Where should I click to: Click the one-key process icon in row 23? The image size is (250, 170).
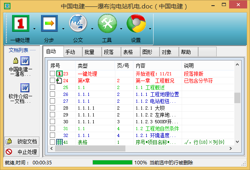coord(59,74)
